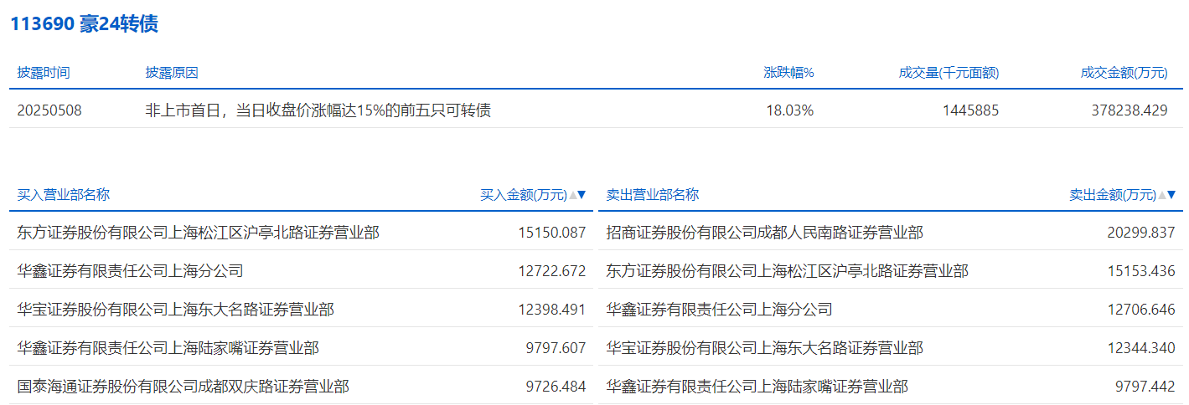Click buyer row 华鑫证券 上海分公司
1189x405 pixels.
(130, 271)
